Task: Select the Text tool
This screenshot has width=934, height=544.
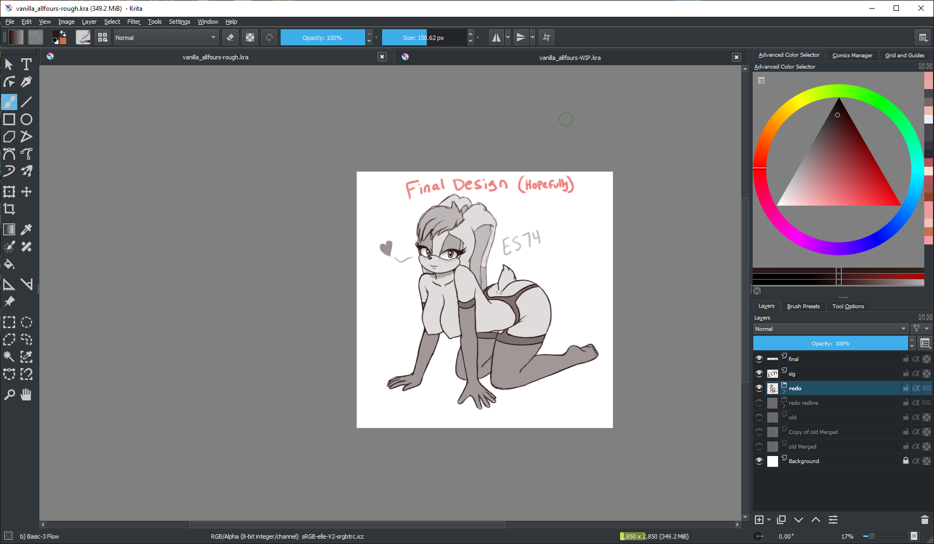Action: coord(26,64)
